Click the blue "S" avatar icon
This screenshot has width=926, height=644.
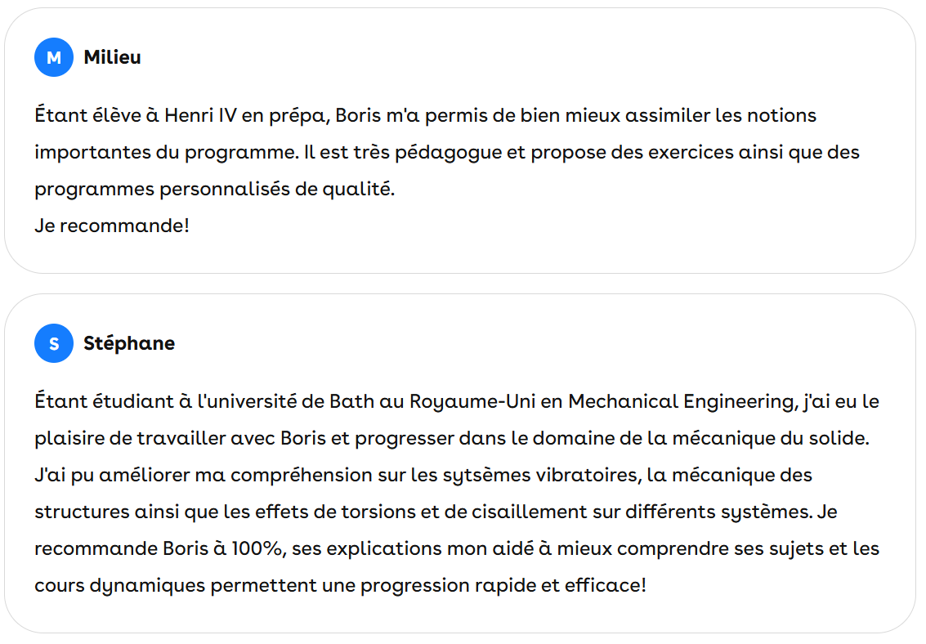click(x=54, y=343)
